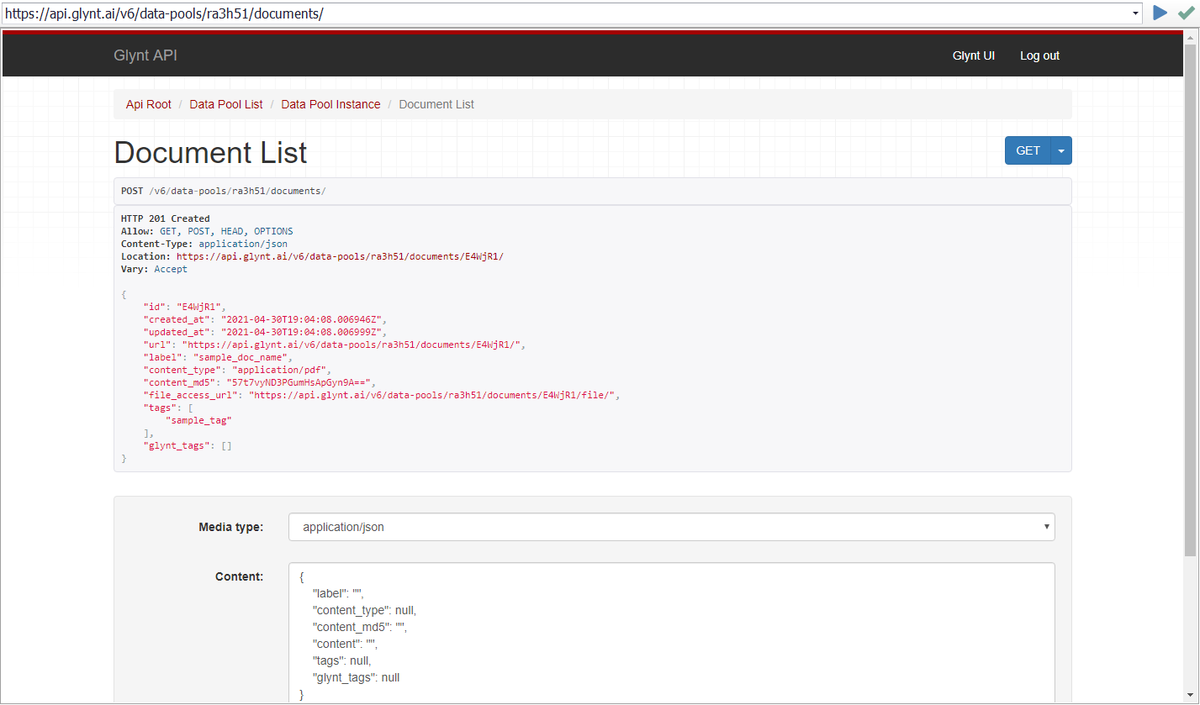Open the file_access_url link in response

pos(434,395)
